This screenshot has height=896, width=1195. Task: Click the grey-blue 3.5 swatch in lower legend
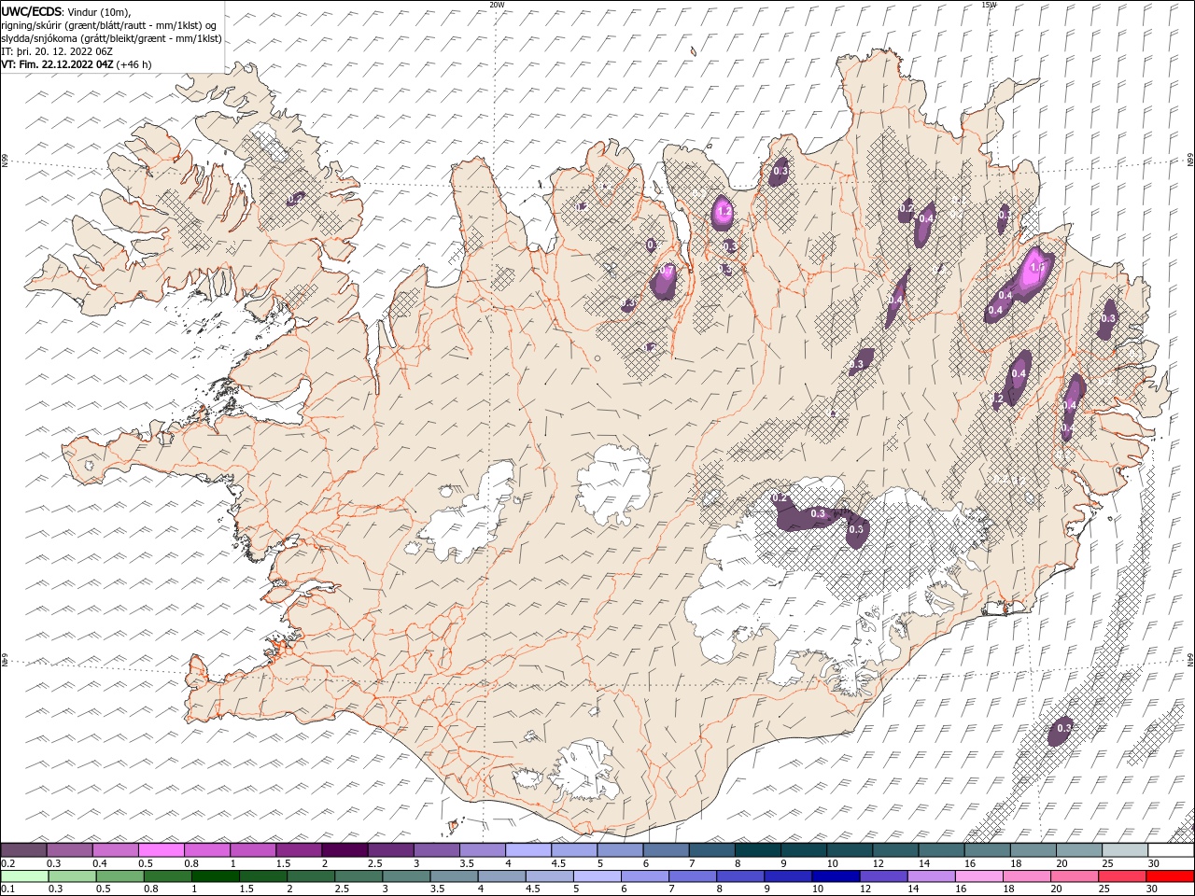click(x=454, y=876)
